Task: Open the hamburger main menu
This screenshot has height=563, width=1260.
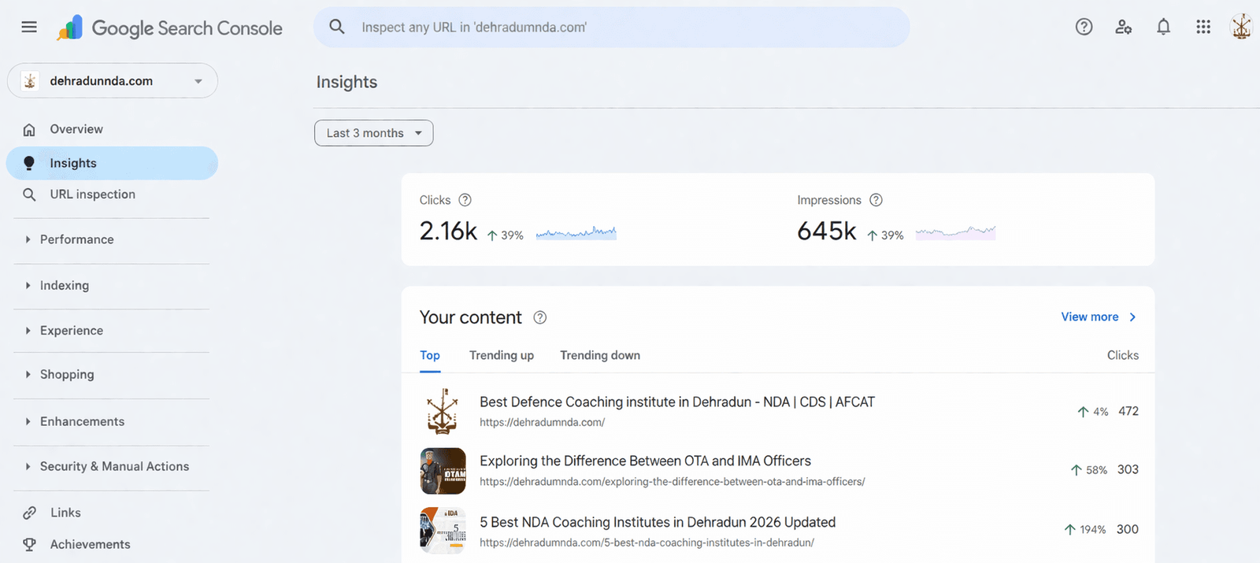Action: (29, 28)
